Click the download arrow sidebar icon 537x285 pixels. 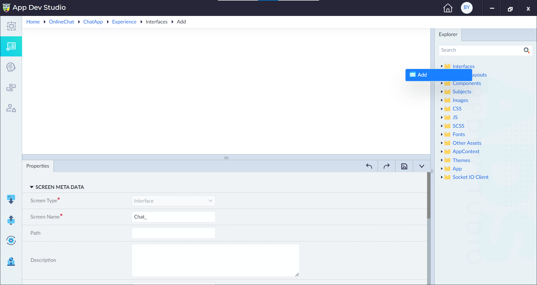(11, 199)
